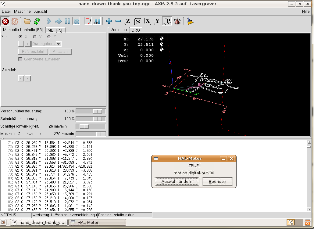Click the axis jog minus button
The width and height of the screenshot is (314, 229).
pos(21,44)
